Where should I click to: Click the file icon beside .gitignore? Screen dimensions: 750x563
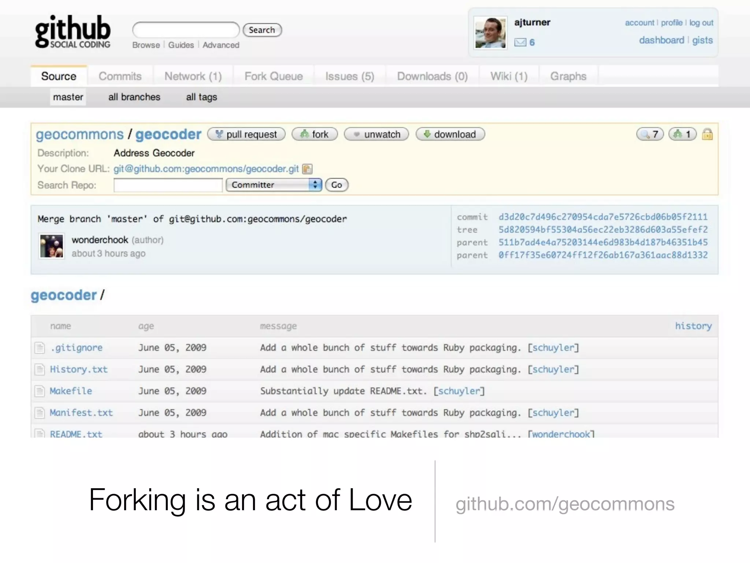40,347
